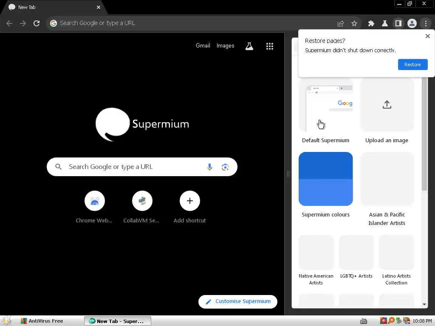435x326 pixels.
Task: Click the Customise Supermium button
Action: pyautogui.click(x=238, y=302)
